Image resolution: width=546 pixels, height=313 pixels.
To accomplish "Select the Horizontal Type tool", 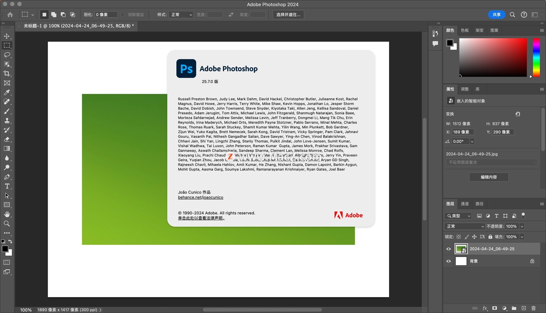I will click(x=7, y=186).
